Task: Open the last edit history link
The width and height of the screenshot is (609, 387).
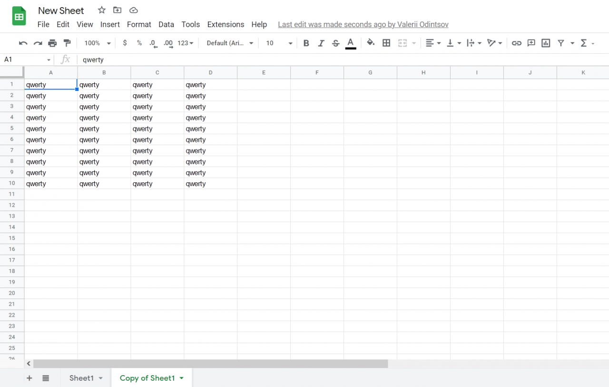Action: [363, 24]
